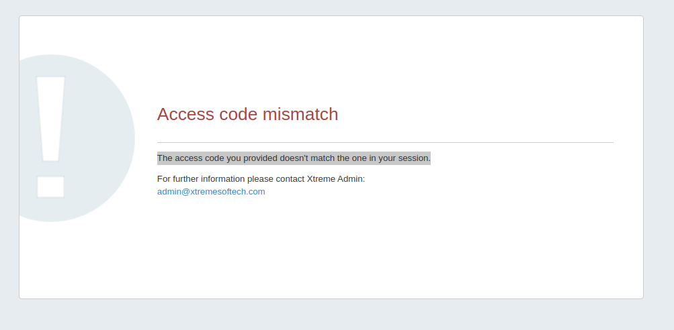Click the word 'Access' in the red heading

(185, 114)
